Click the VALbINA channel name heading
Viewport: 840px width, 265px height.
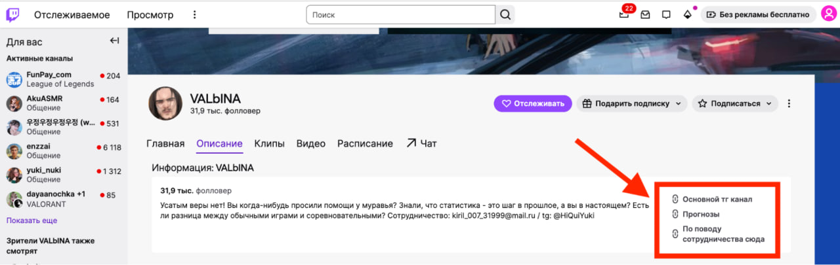click(x=215, y=98)
